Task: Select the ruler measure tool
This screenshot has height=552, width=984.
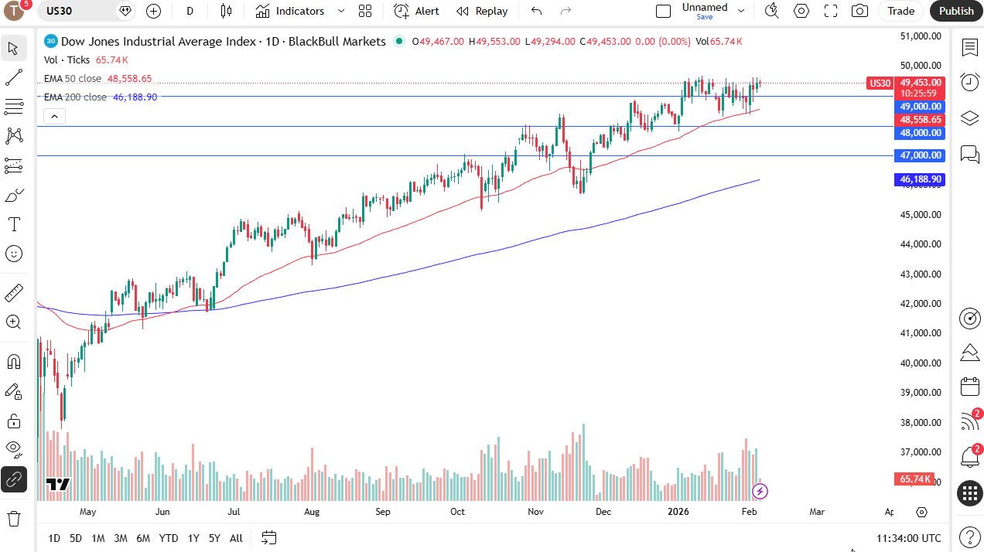Action: [x=13, y=293]
